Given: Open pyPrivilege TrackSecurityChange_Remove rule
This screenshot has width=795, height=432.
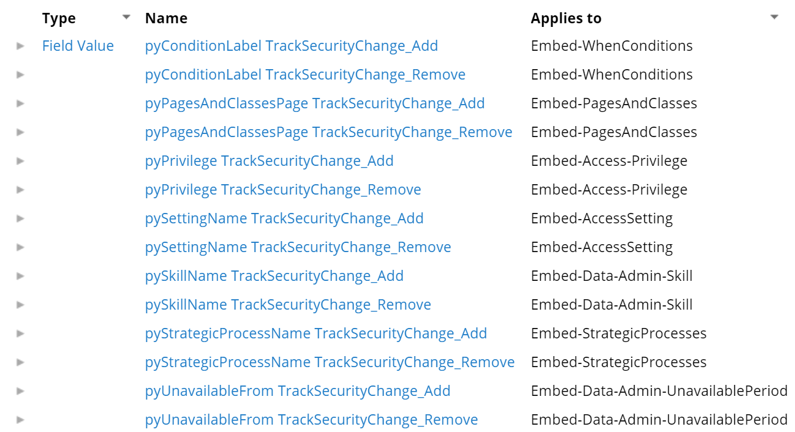Looking at the screenshot, I should pos(283,190).
